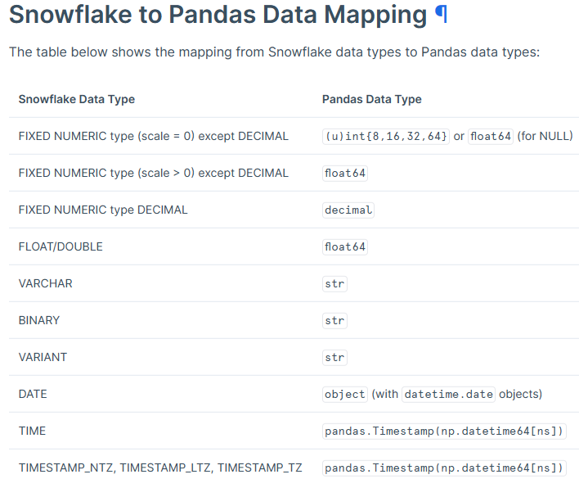The width and height of the screenshot is (579, 488).
Task: Click the "decimal" code snippet
Action: (x=348, y=210)
